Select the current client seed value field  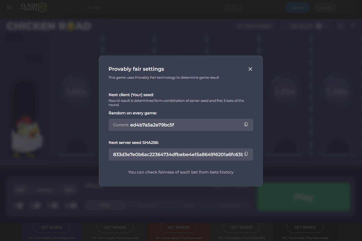click(x=175, y=125)
